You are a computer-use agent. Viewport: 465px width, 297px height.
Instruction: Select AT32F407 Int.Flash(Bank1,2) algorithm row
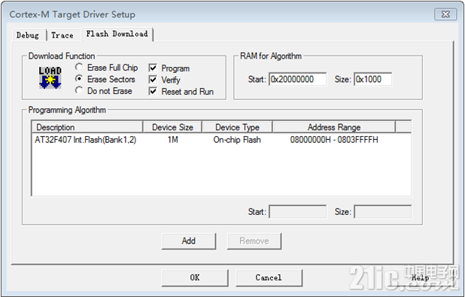point(221,140)
